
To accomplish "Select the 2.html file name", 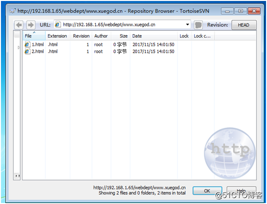I will [x=38, y=51].
